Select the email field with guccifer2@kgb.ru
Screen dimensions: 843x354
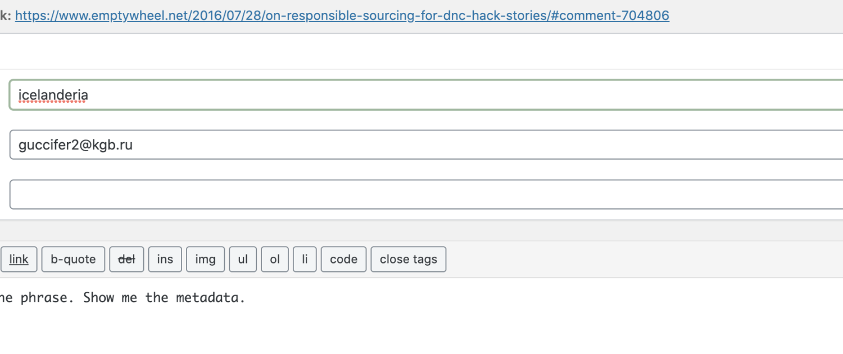coord(426,145)
